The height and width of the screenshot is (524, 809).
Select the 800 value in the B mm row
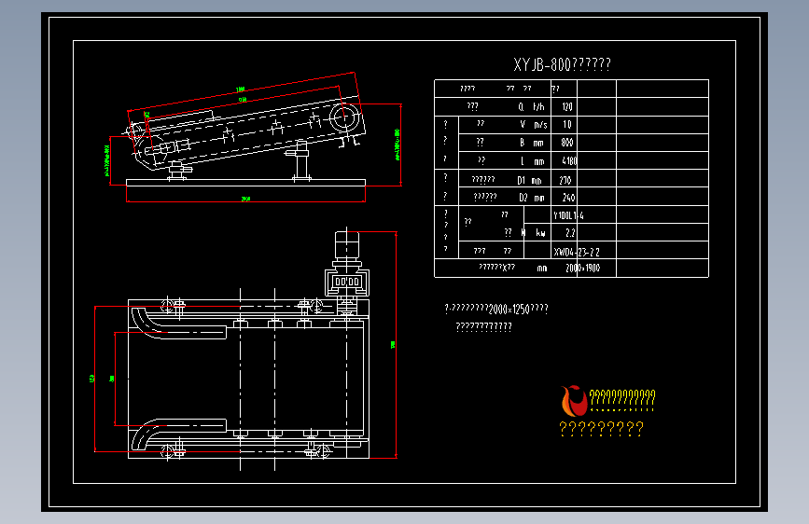567,143
